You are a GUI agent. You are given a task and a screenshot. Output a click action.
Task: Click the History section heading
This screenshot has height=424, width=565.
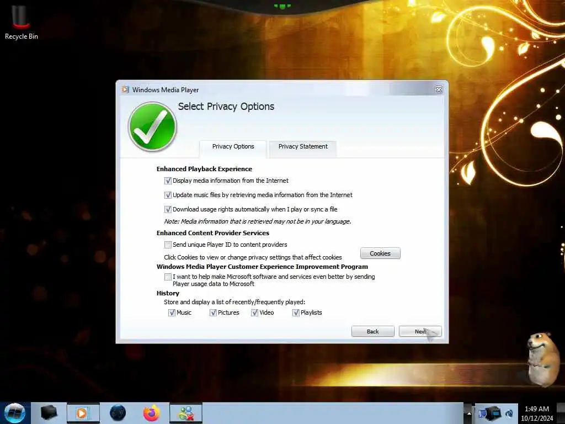tap(168, 293)
